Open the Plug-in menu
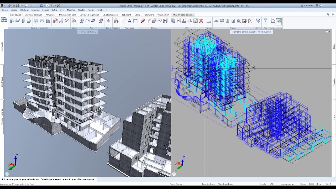The image size is (336, 189). pos(91,10)
